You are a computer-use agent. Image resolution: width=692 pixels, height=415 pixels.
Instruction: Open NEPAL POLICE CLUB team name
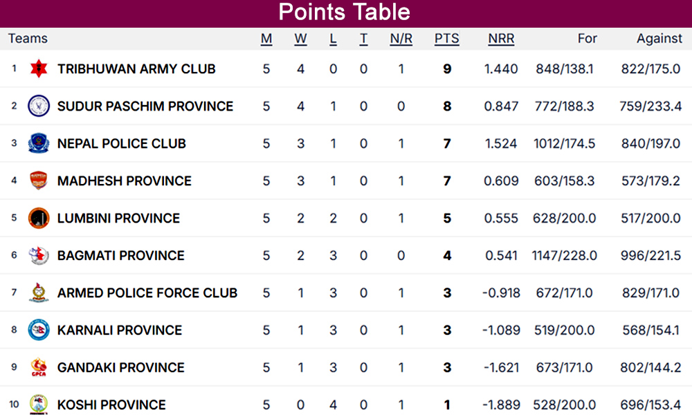tap(122, 144)
